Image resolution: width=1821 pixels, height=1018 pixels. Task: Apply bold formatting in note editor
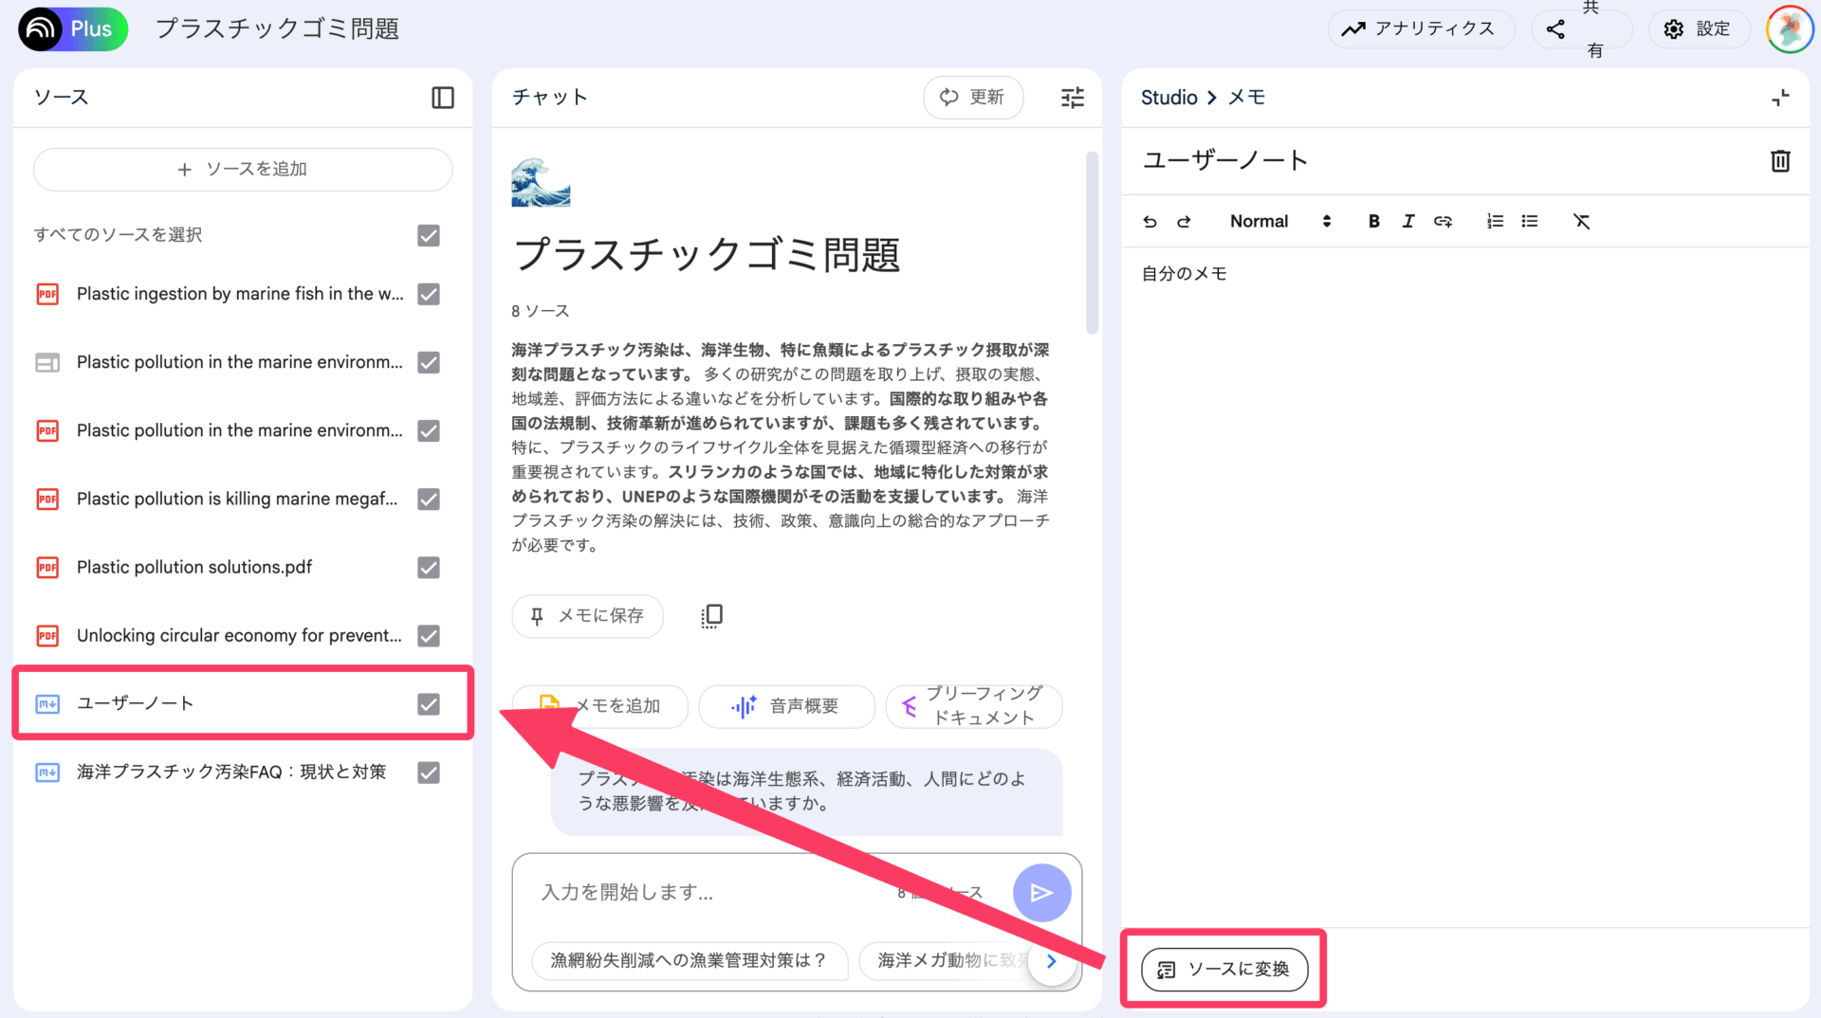pyautogui.click(x=1373, y=221)
